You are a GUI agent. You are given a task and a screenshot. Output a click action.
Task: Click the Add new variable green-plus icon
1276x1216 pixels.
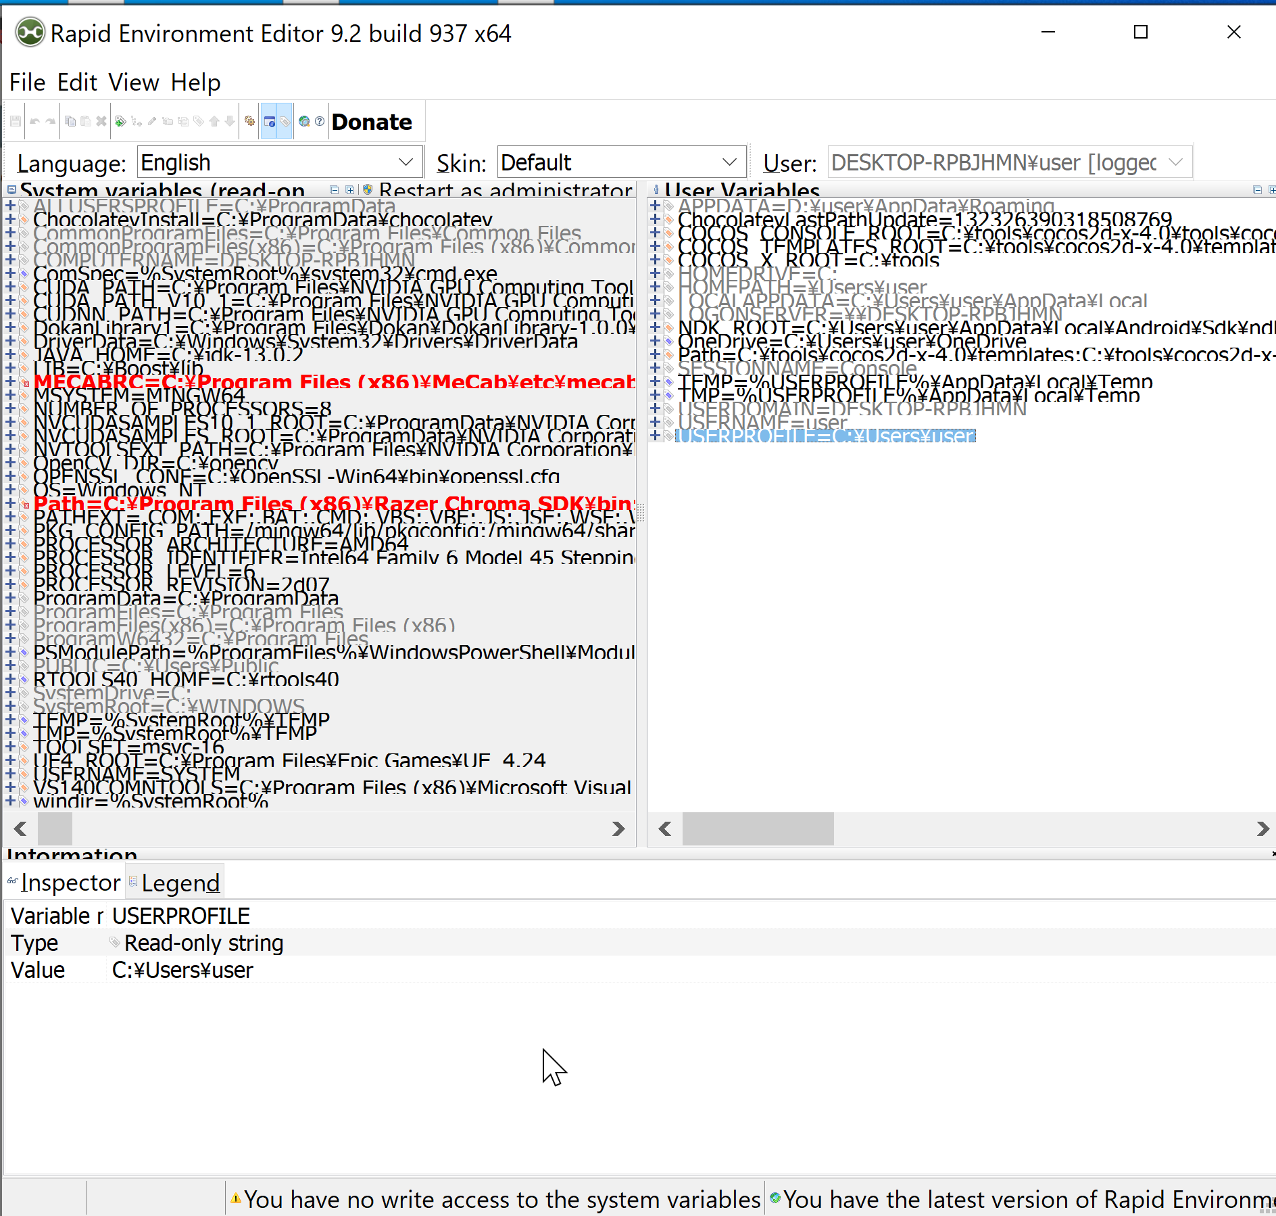[x=120, y=121]
